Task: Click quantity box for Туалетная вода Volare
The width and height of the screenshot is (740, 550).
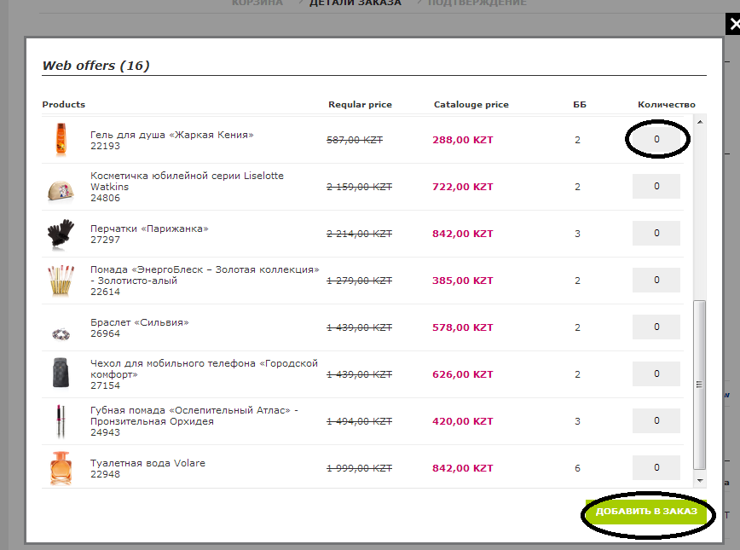Action: coord(656,468)
